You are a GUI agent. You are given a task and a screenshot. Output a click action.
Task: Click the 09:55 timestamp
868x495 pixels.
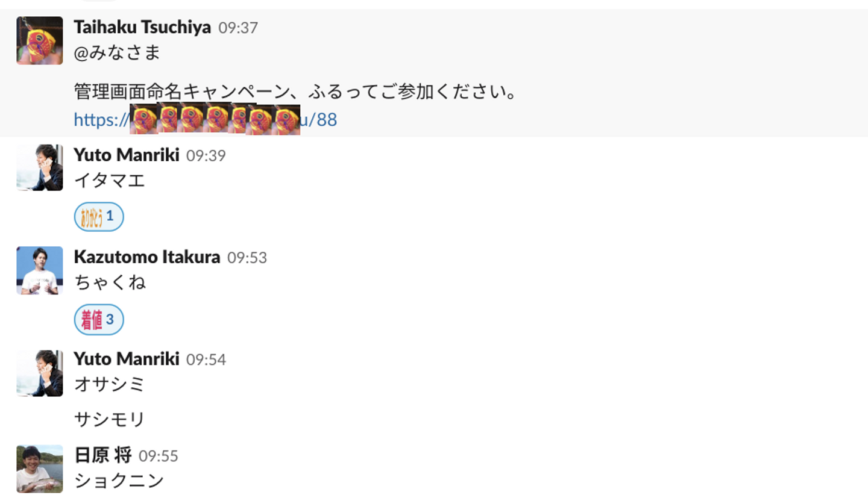pos(159,456)
